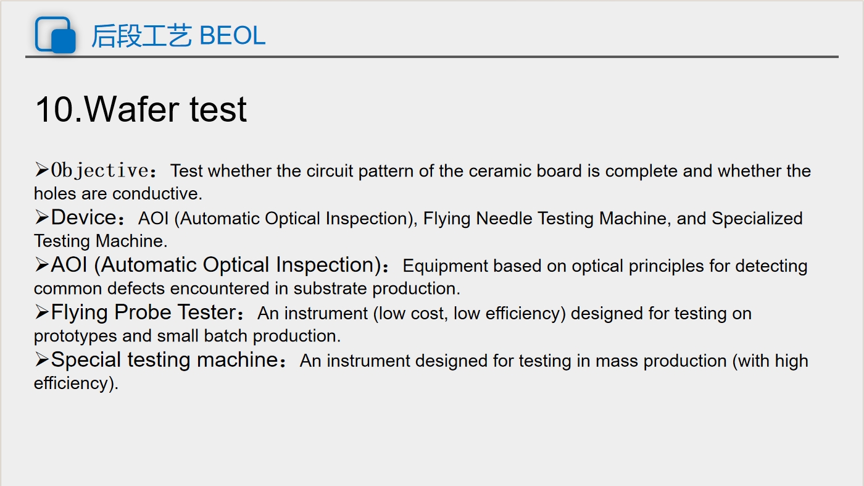Click the arrow bullet before AOI

[41, 265]
